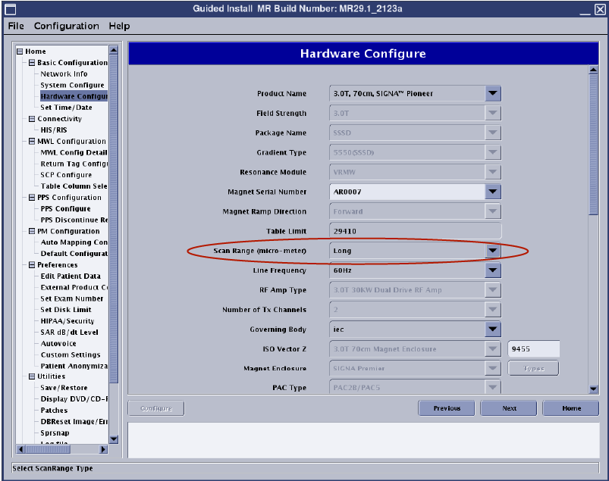Open the Product Name dropdown arrow
Viewport: 609px width, 481px height.
click(x=493, y=94)
